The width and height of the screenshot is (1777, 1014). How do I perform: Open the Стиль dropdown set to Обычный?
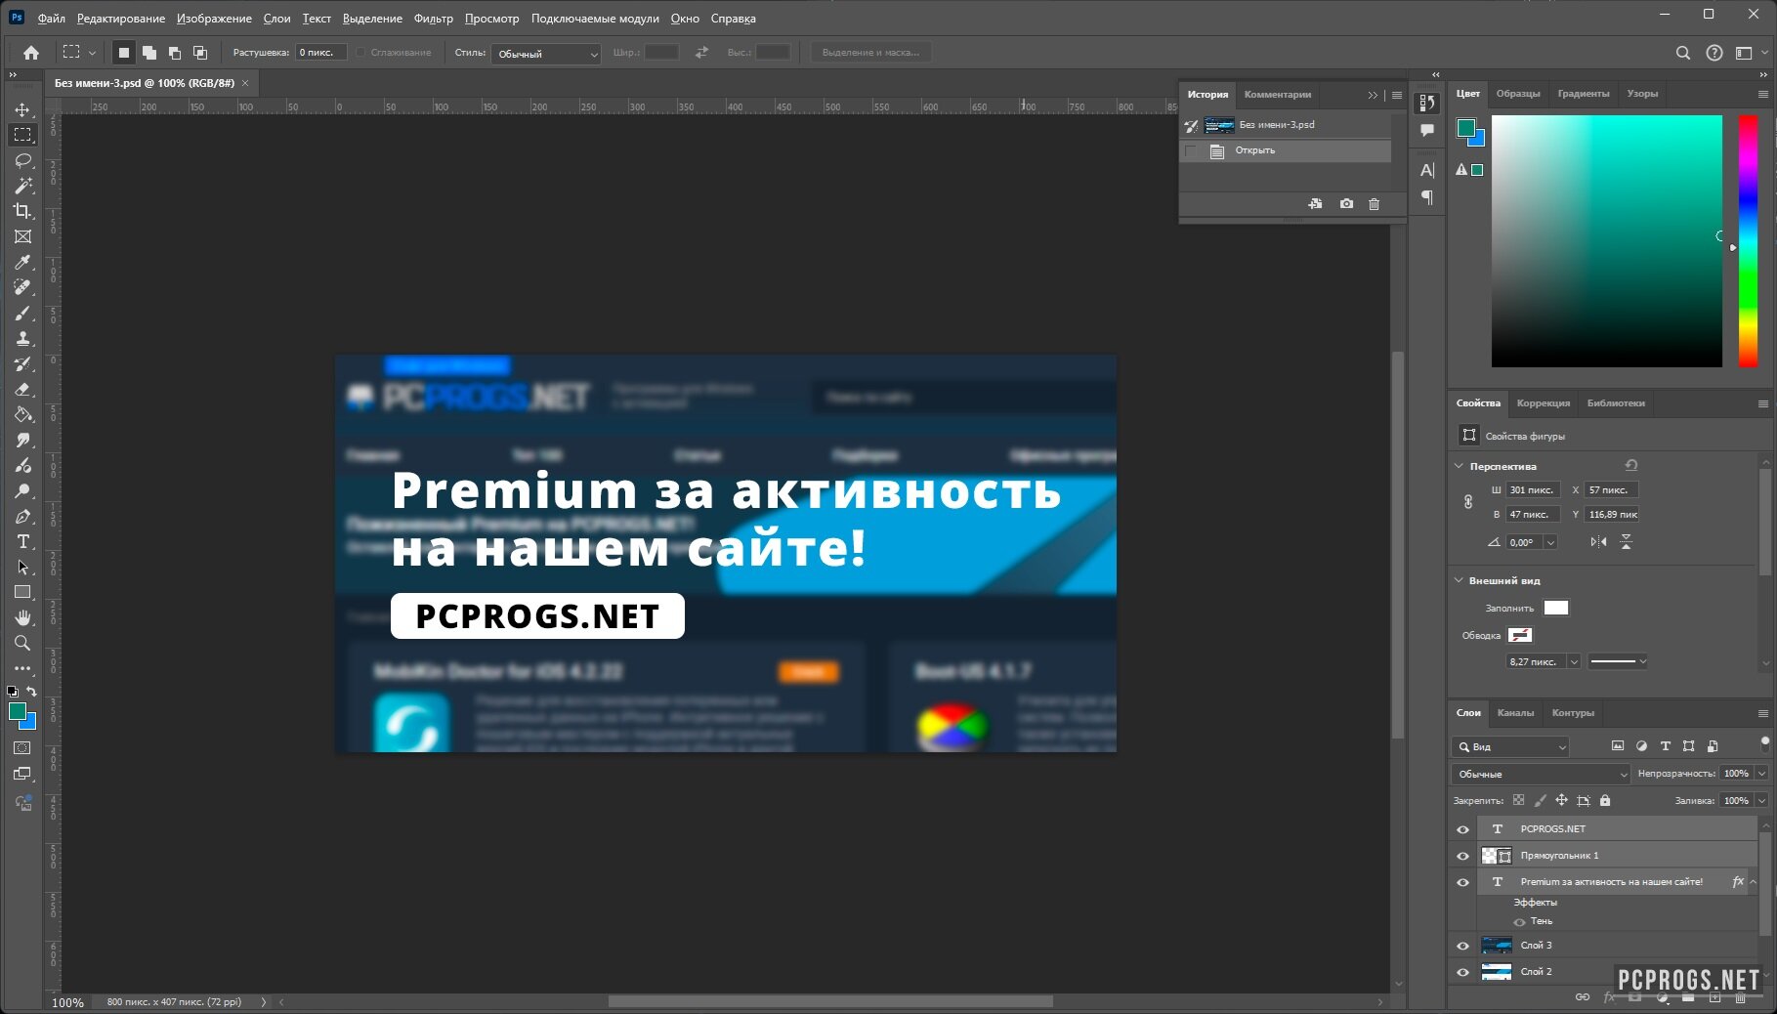(546, 54)
